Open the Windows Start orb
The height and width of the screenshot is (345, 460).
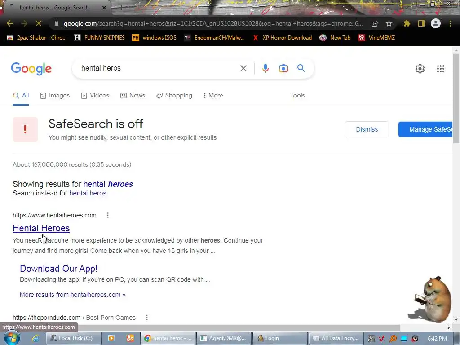click(x=12, y=338)
